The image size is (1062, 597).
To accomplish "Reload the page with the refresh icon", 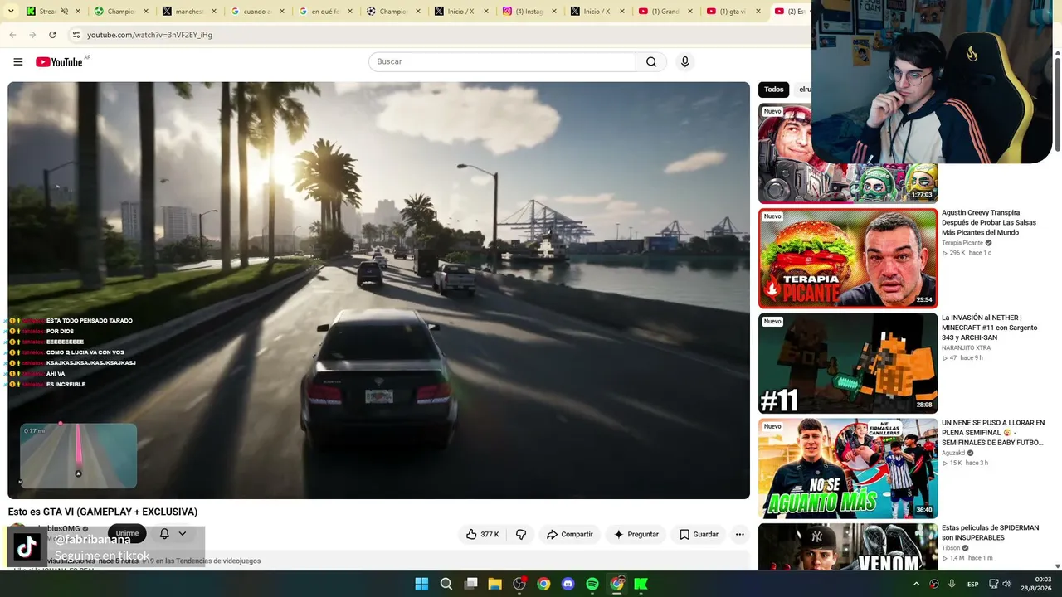I will [52, 35].
